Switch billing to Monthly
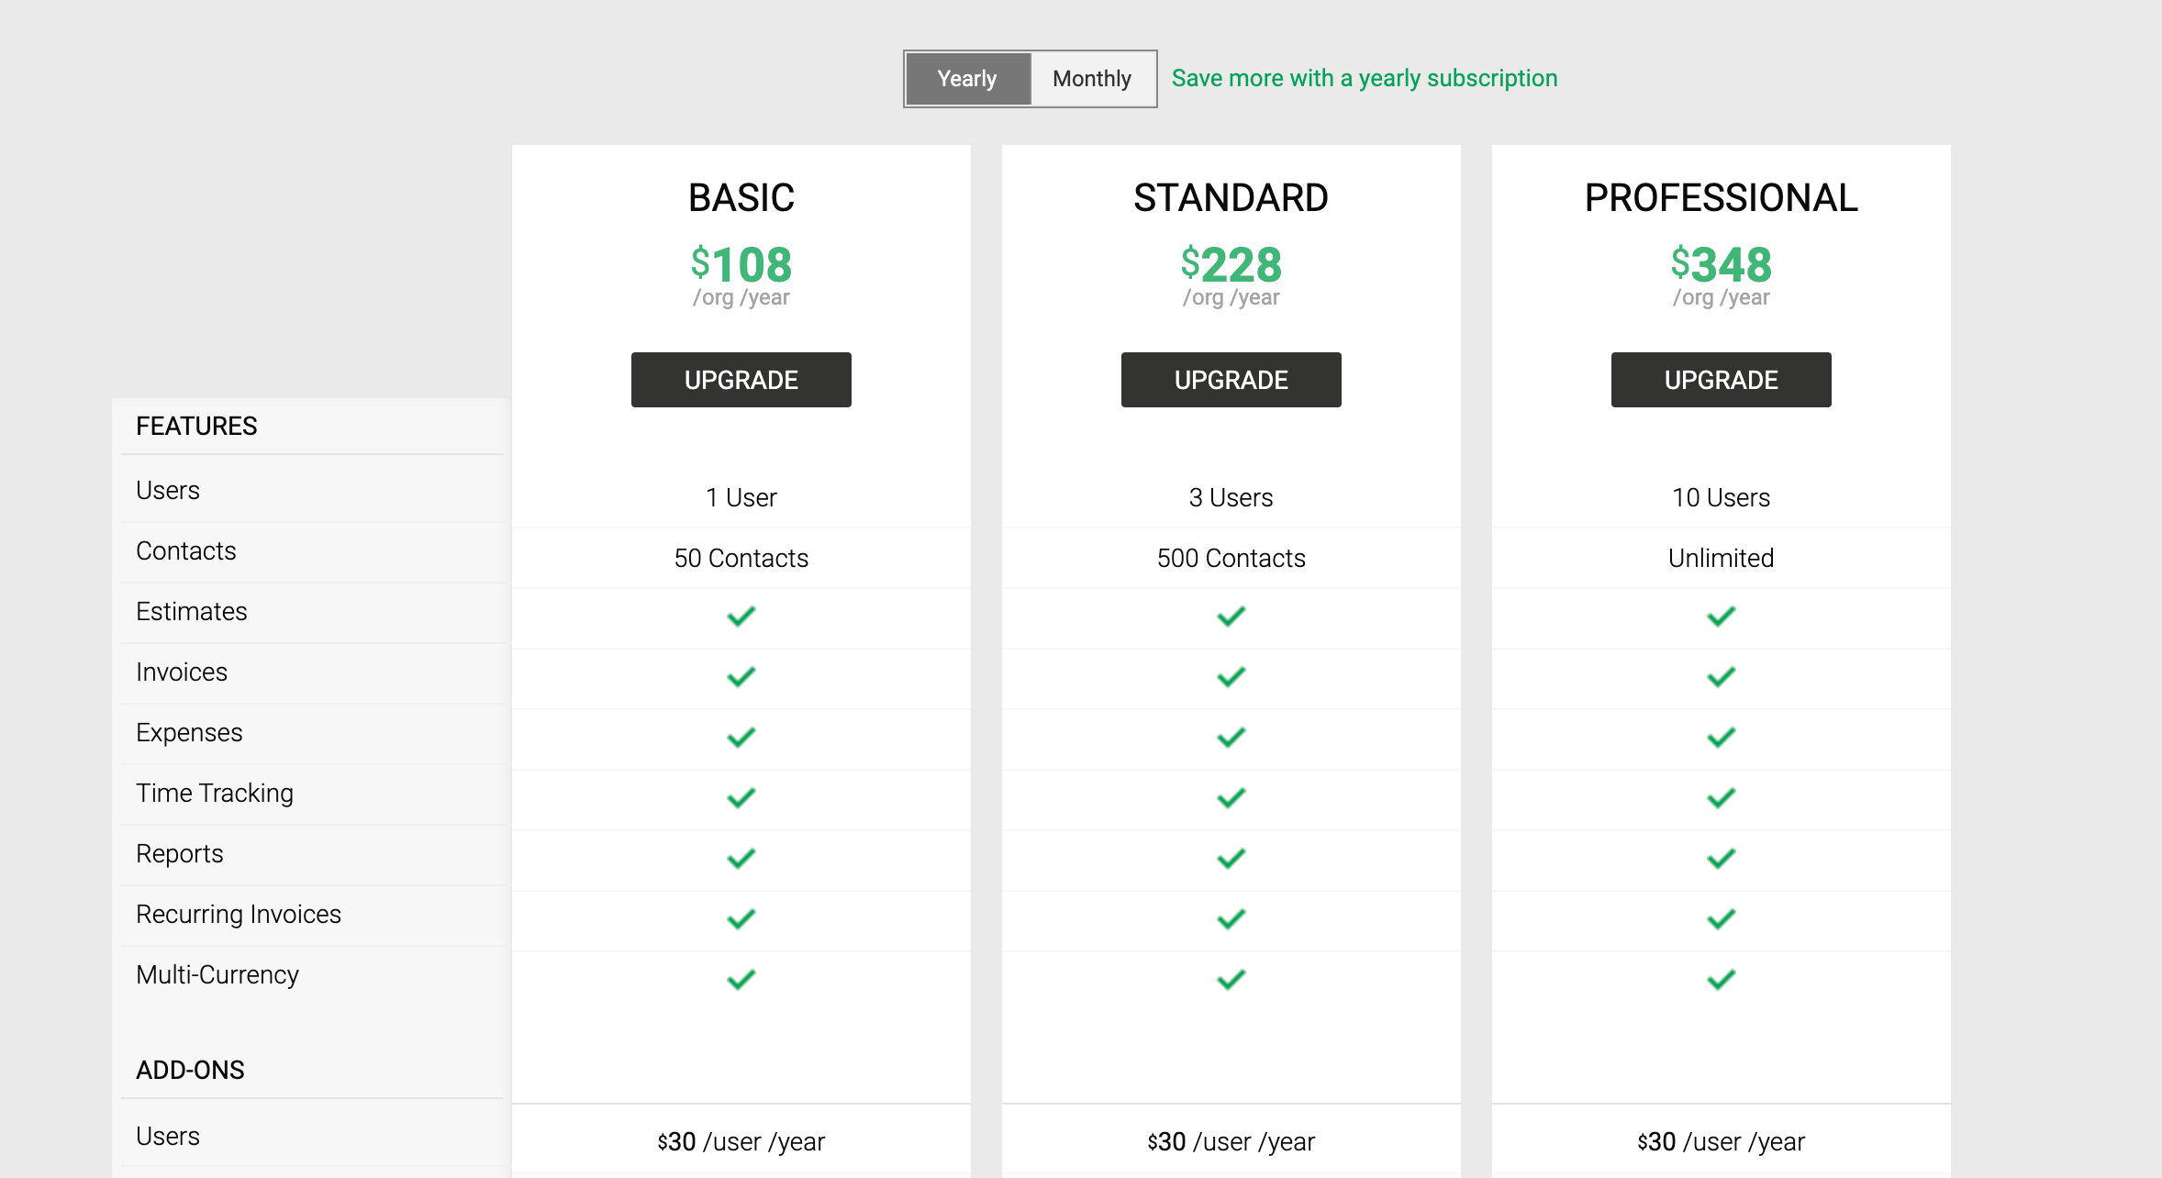2162x1178 pixels. point(1092,79)
